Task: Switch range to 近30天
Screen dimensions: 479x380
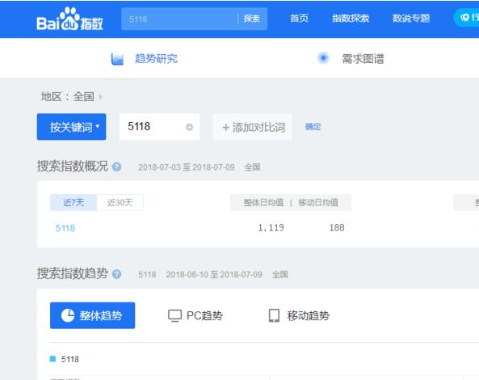Action: (120, 202)
